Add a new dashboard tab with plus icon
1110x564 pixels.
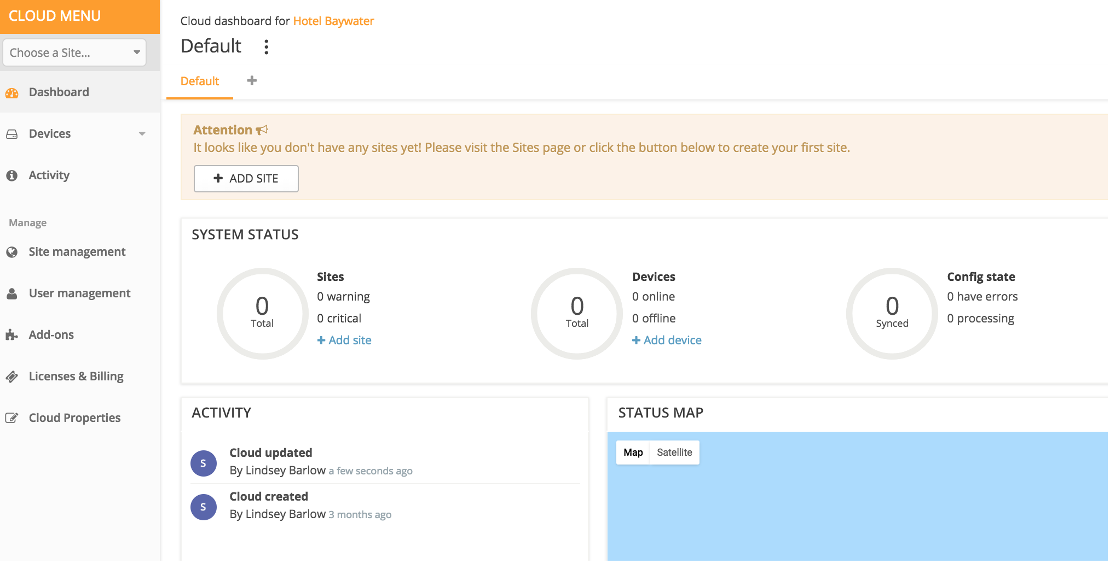point(252,81)
